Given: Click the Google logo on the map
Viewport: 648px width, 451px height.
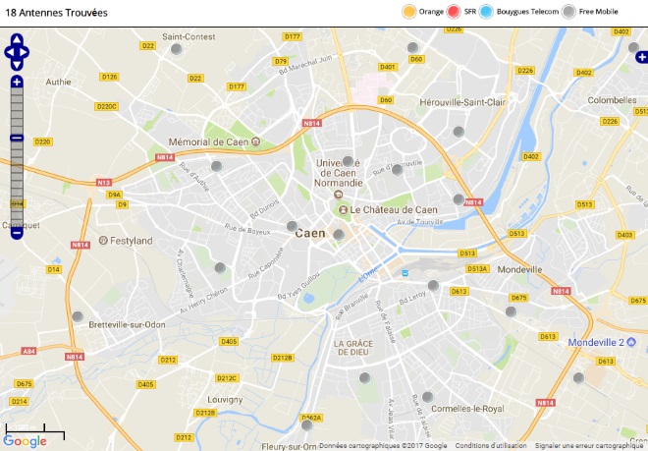Looking at the screenshot, I should (x=25, y=441).
